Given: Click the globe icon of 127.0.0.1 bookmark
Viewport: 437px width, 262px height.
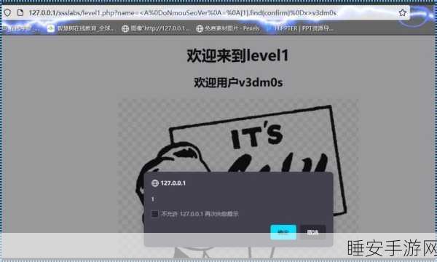Looking at the screenshot, I should click(x=125, y=28).
